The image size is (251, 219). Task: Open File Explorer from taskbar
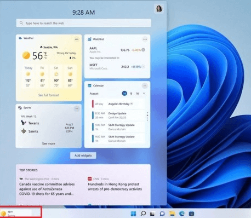coord(172,214)
